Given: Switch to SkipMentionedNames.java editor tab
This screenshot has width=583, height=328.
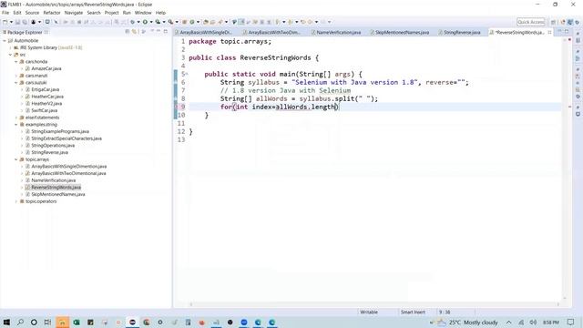Looking at the screenshot, I should pos(402,33).
